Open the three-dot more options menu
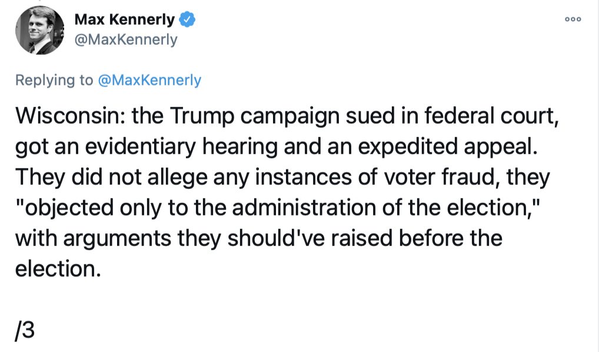This screenshot has width=599, height=352. pyautogui.click(x=573, y=19)
